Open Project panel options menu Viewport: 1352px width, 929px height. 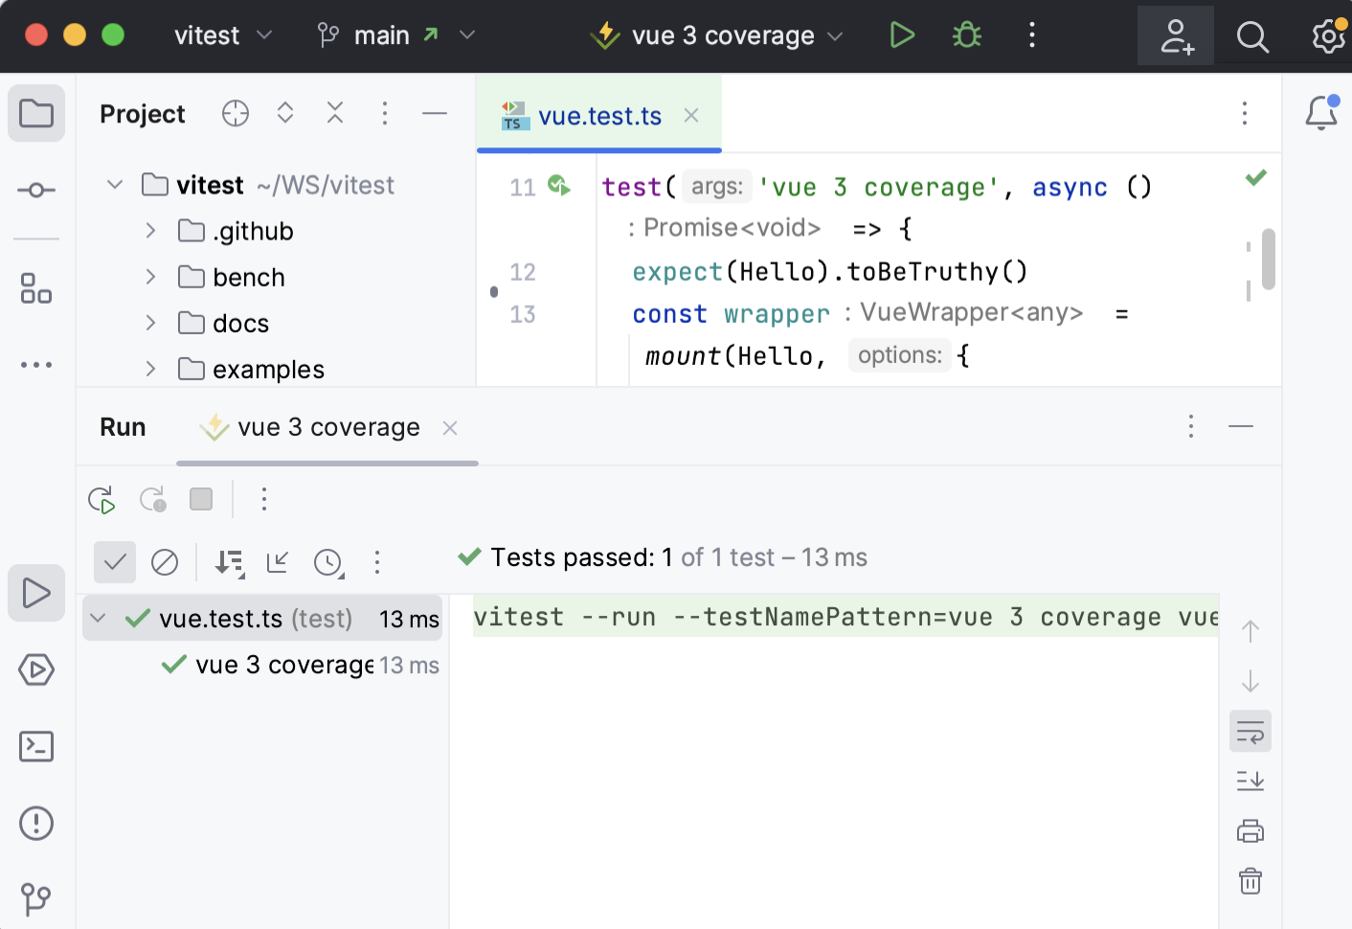[x=385, y=113]
